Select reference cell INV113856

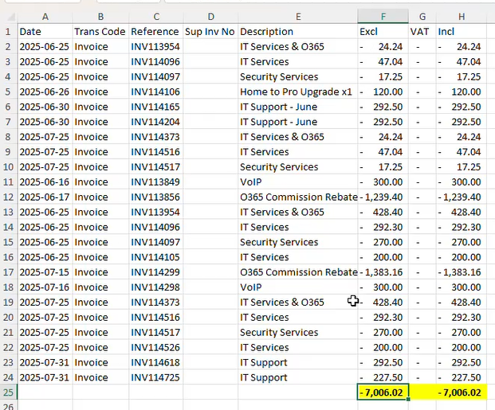tap(155, 197)
